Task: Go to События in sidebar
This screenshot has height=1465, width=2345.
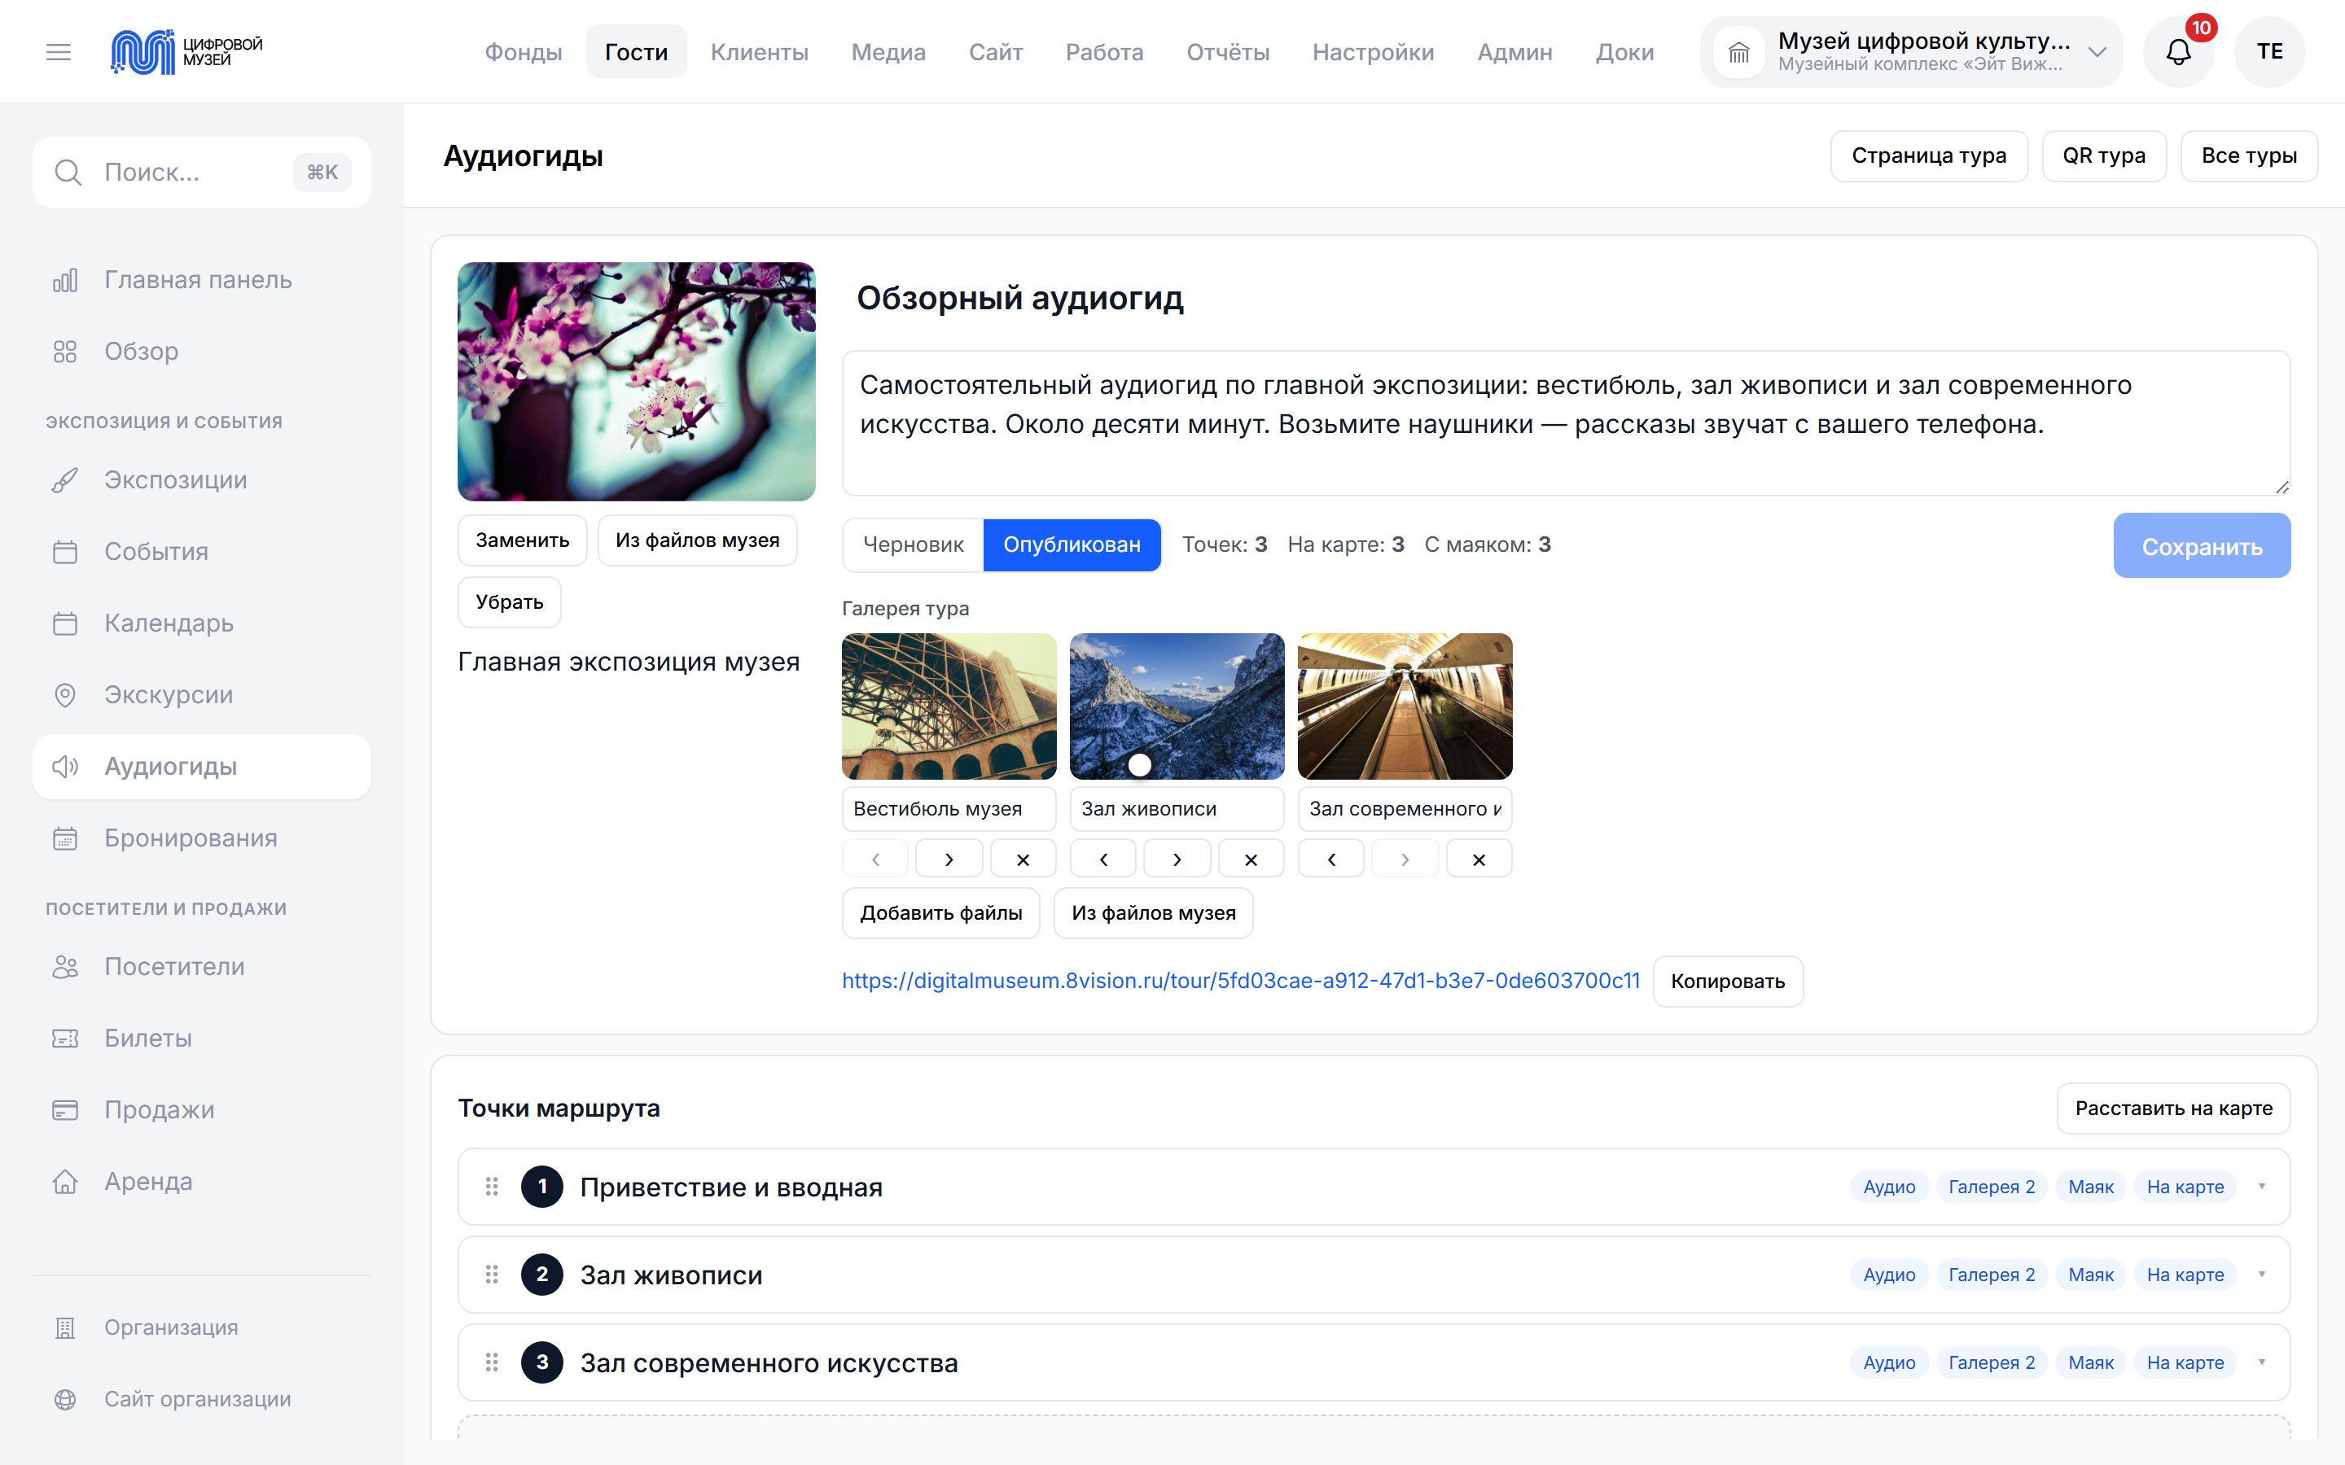Action: (202, 553)
